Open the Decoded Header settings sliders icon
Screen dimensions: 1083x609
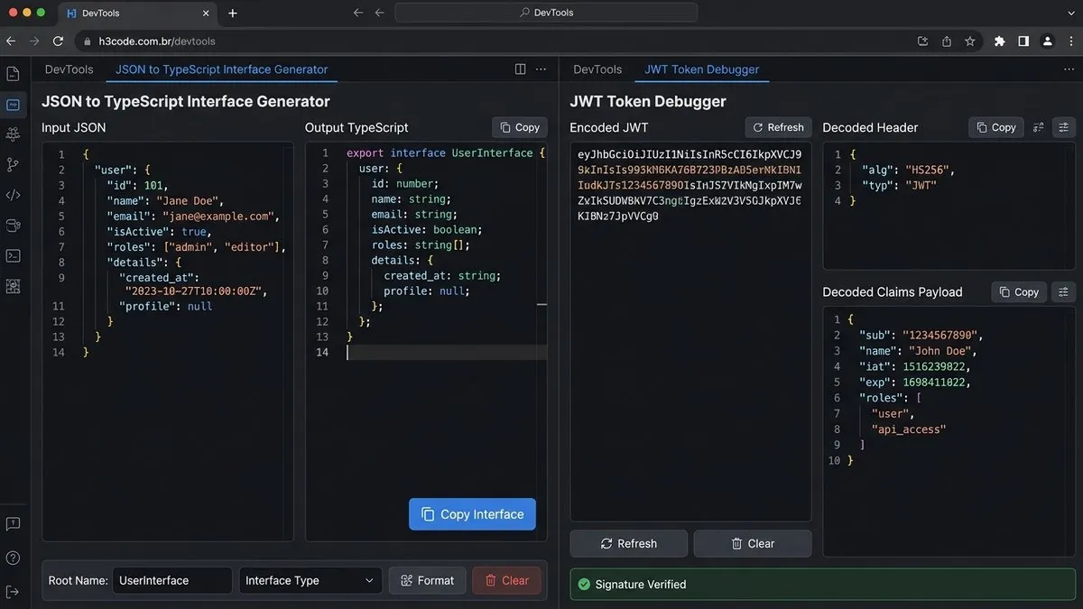click(1064, 127)
